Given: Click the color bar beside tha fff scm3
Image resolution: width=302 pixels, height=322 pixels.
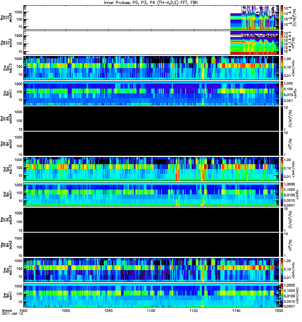Looking at the screenshot, I should (281, 43).
